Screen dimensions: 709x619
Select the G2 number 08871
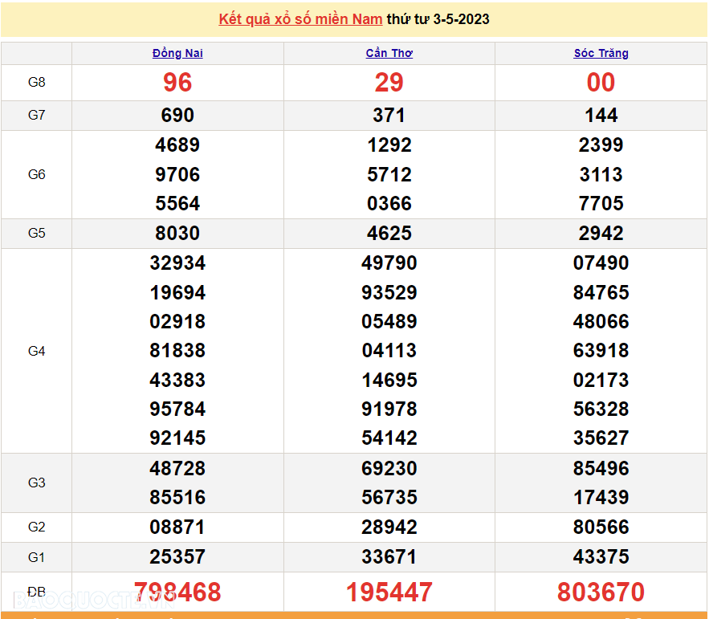(177, 527)
